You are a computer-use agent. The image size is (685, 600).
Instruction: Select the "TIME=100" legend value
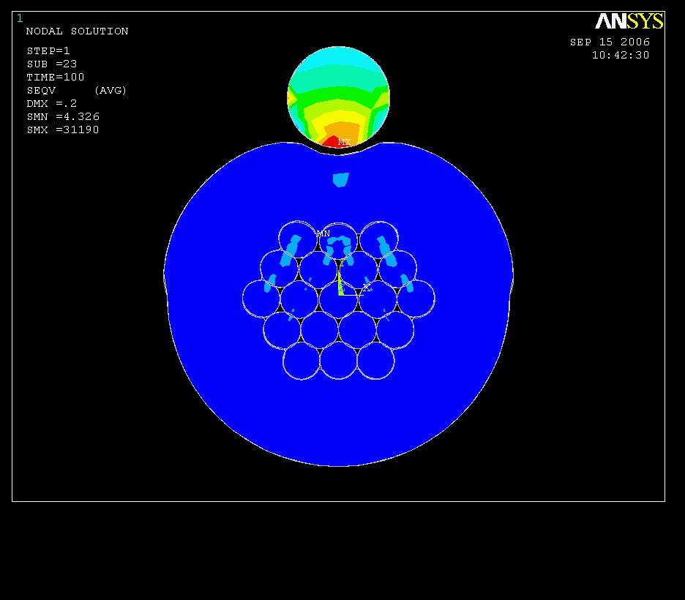point(55,78)
